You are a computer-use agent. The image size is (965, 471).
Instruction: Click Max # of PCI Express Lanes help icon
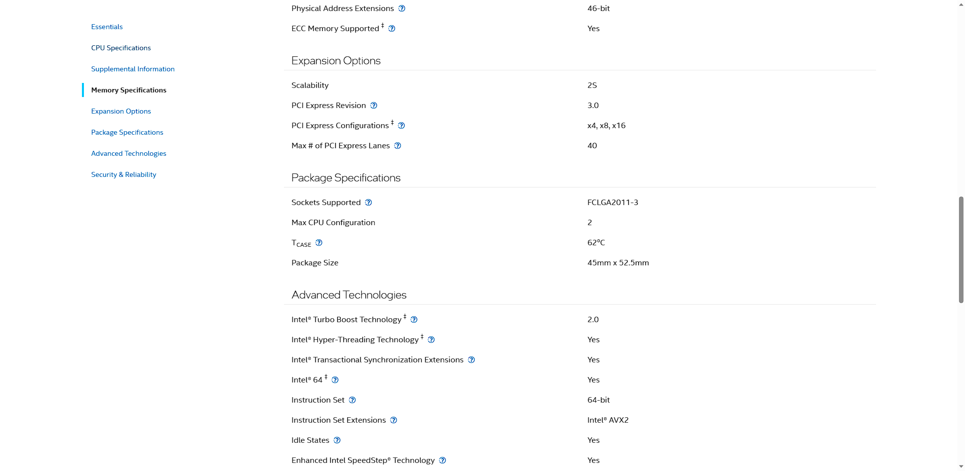[398, 146]
